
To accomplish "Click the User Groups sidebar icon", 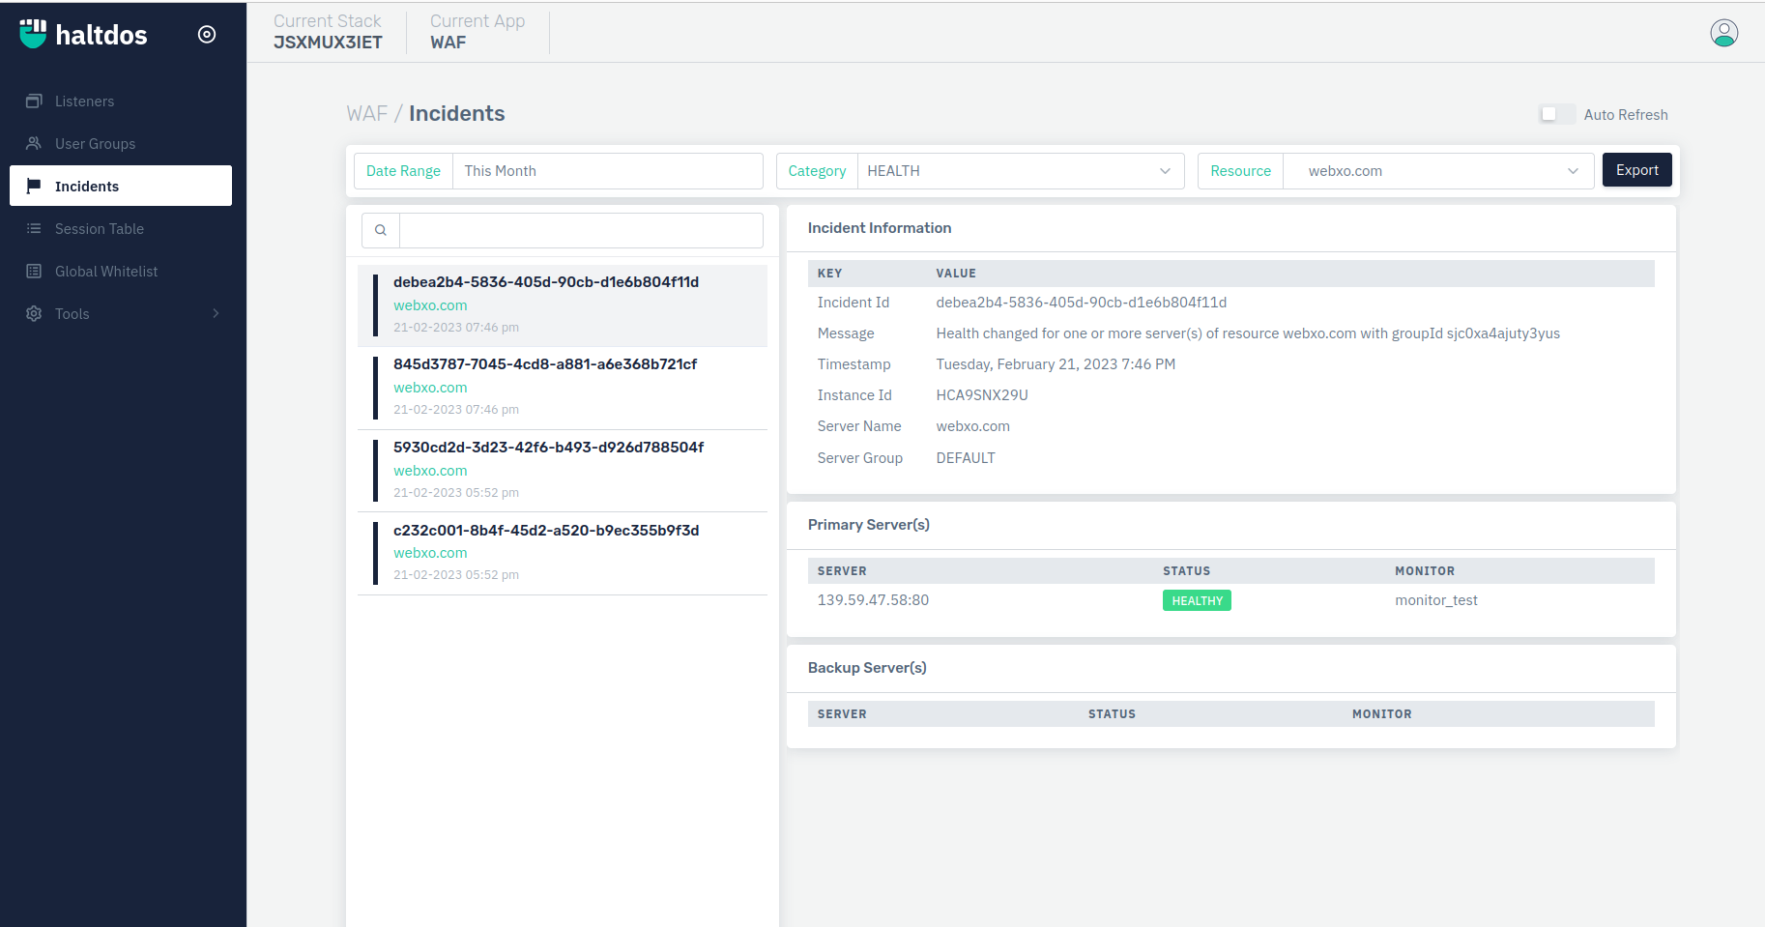I will tap(34, 144).
